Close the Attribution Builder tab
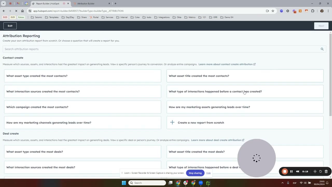Image resolution: width=332 pixels, height=187 pixels. [x=109, y=4]
